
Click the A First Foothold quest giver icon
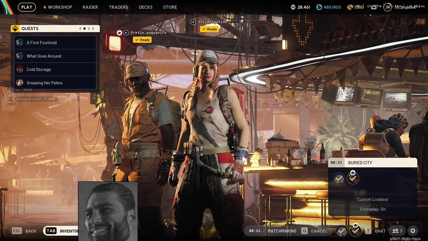point(20,43)
